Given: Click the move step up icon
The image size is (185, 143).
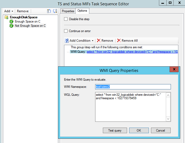Looking at the screenshot, I should [49, 11].
